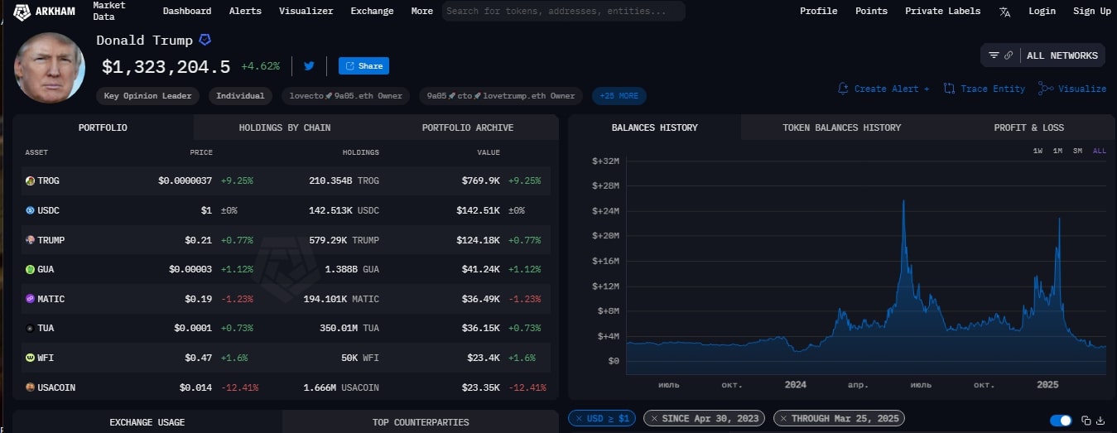Open the language translation icon
Viewport: 1117px width, 433px height.
pyautogui.click(x=1004, y=12)
